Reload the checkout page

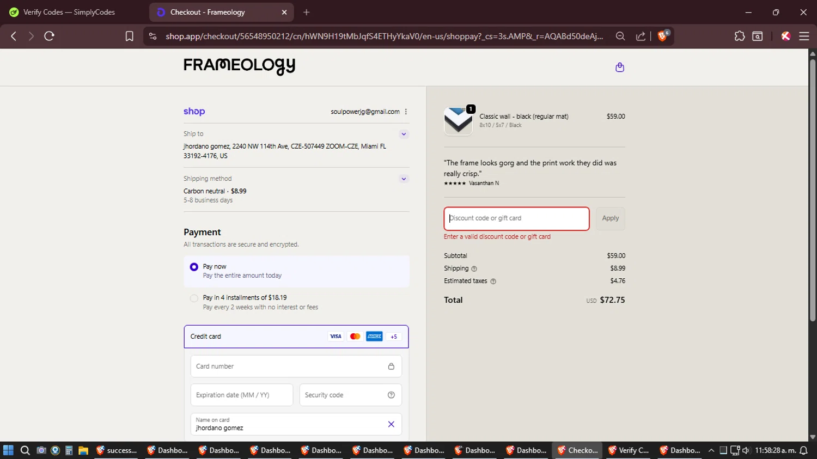pyautogui.click(x=49, y=36)
